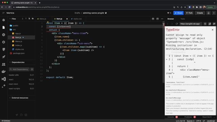Go back in preview browser
Image resolution: width=217 pixels, height=122 pixels.
[168, 24]
